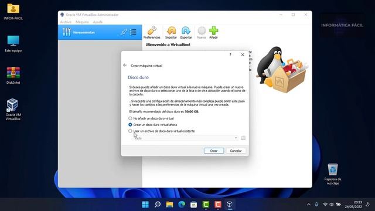Click the green Camtasia taskbar icon
Viewport: 375px width, 211px height.
pos(206,205)
